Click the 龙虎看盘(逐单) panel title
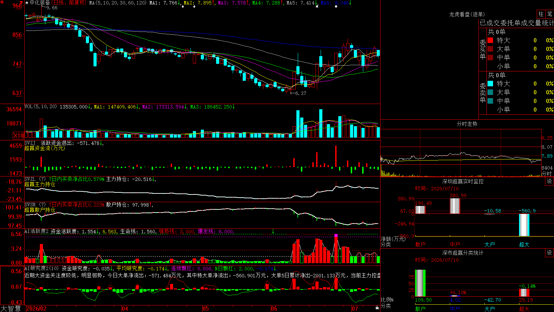 click(x=467, y=14)
